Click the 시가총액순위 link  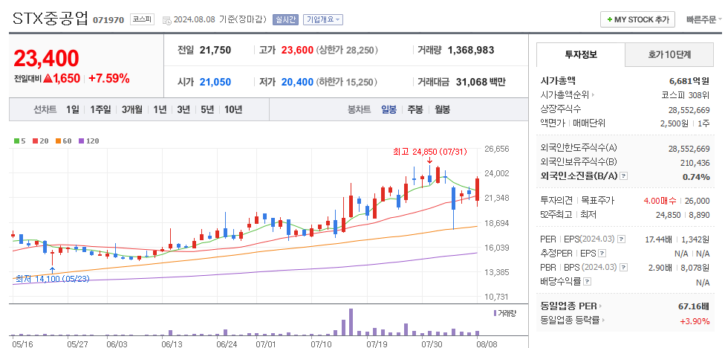click(x=565, y=95)
